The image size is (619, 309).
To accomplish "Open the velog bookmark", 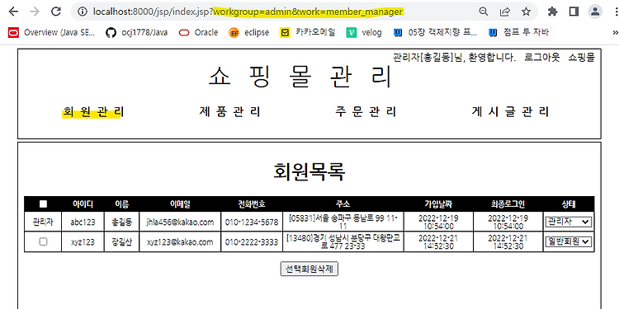I will click(x=364, y=32).
